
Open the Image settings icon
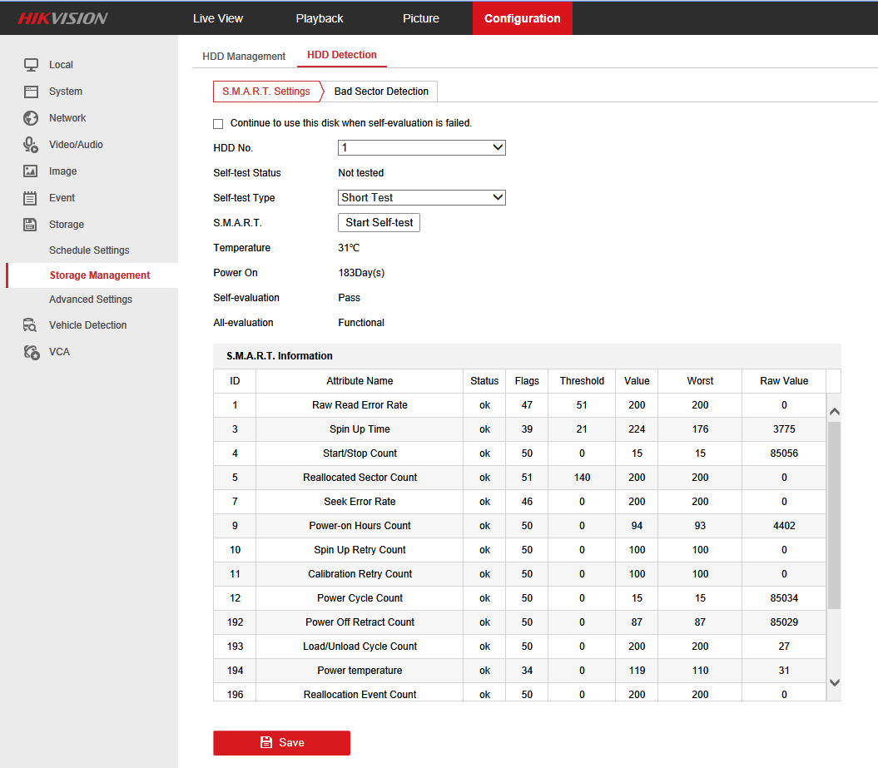click(x=31, y=171)
